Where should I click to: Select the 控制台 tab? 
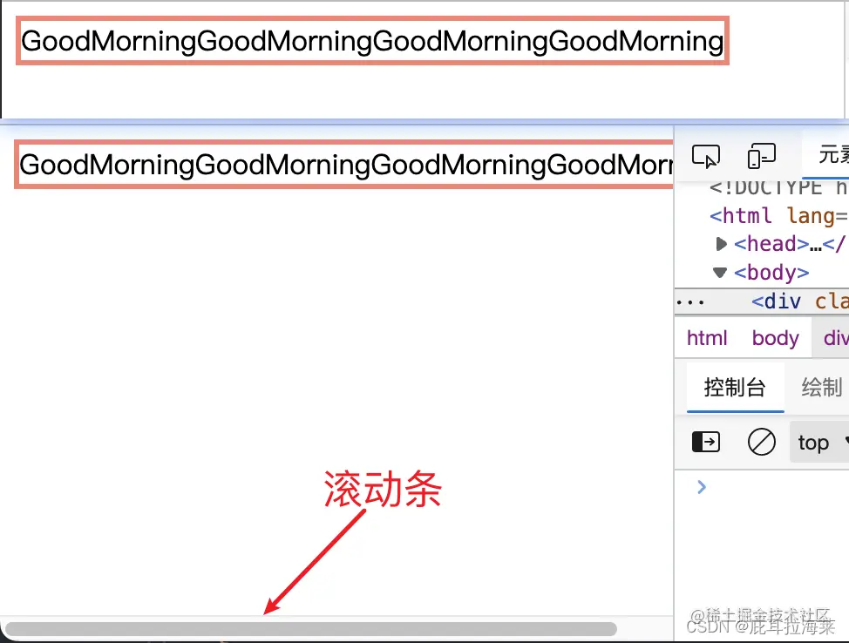tap(734, 388)
